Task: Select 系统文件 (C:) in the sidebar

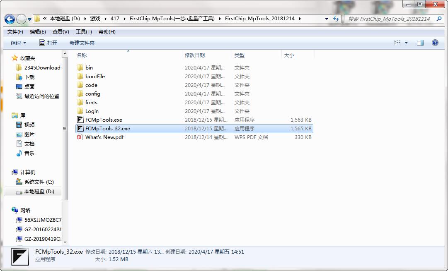Action: [39, 182]
